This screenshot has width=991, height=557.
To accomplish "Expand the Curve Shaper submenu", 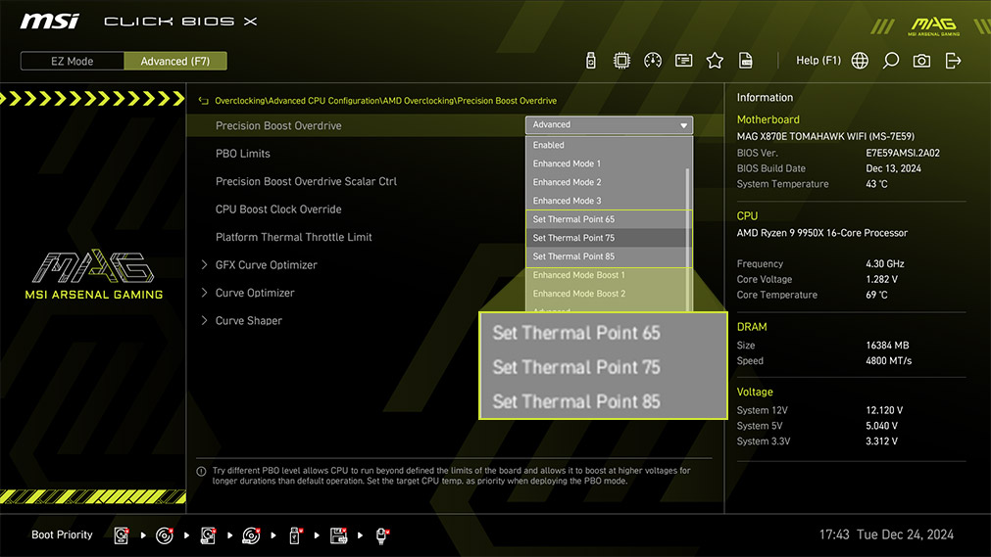I will pos(248,321).
